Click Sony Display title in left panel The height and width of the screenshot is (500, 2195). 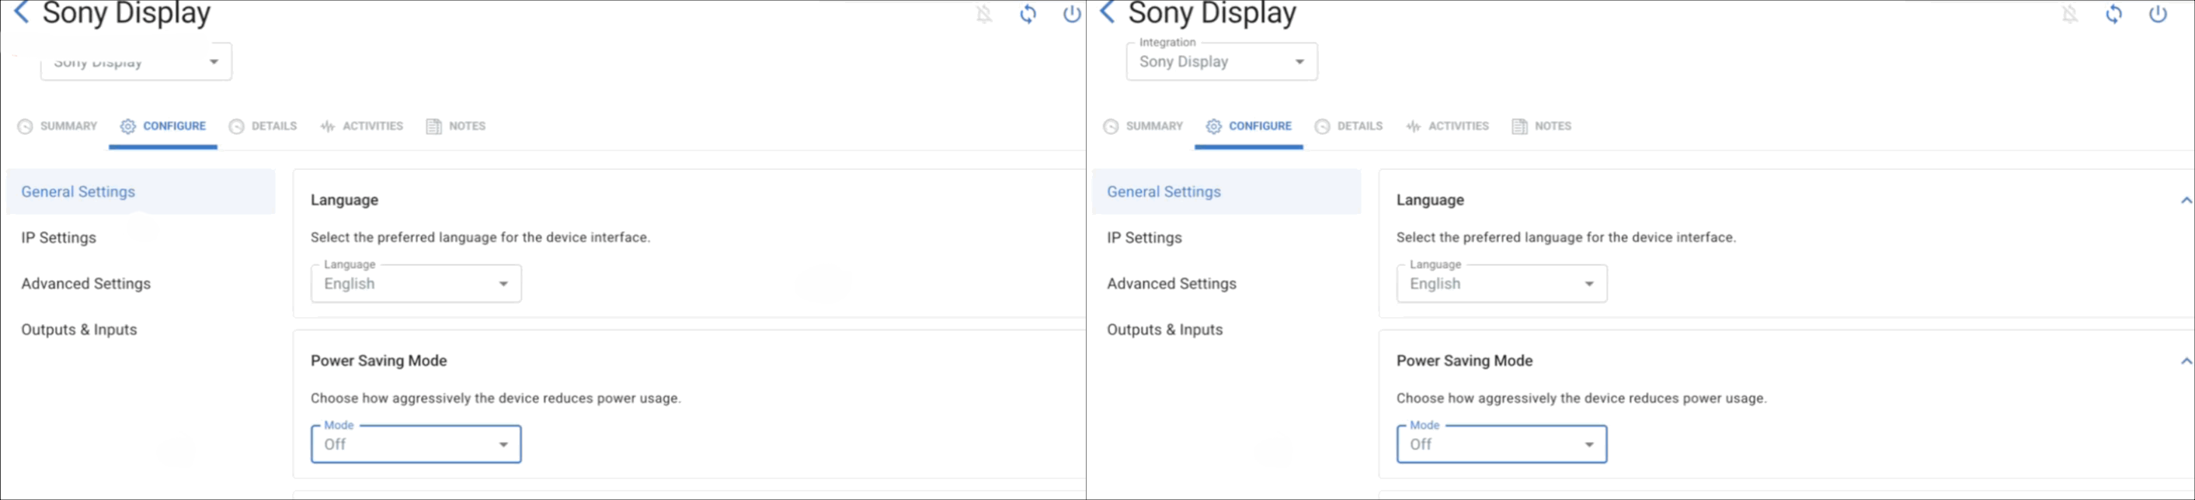point(126,12)
